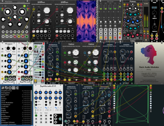This screenshot has height=126, width=164.
Task: Adjust MIX4 channel 1 fader
Action: coord(101,9)
